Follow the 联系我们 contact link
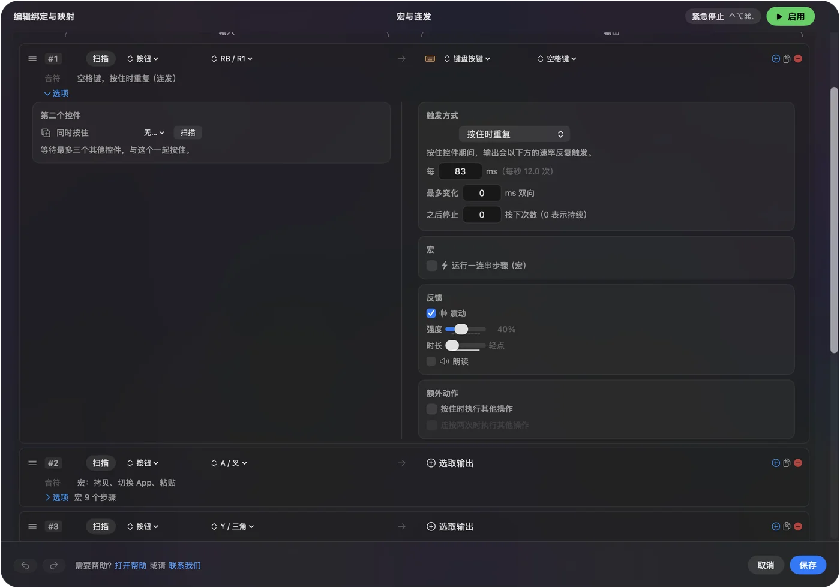This screenshot has width=840, height=588. (x=185, y=566)
